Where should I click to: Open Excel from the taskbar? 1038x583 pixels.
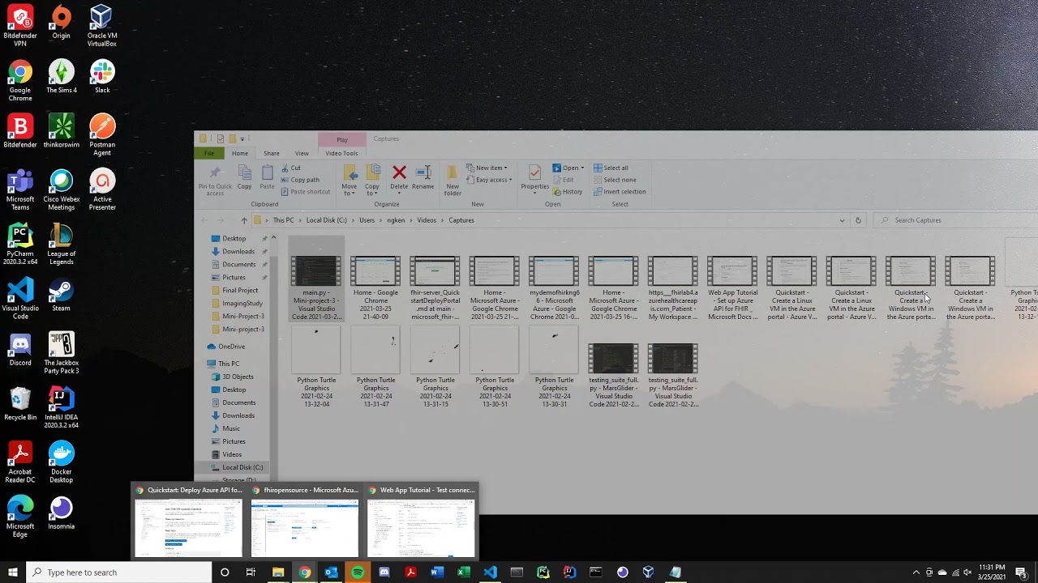464,572
